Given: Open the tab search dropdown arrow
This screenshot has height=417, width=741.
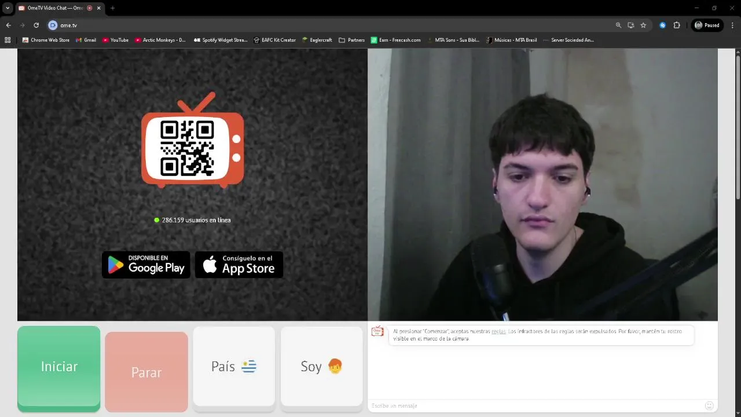Looking at the screenshot, I should (x=8, y=8).
